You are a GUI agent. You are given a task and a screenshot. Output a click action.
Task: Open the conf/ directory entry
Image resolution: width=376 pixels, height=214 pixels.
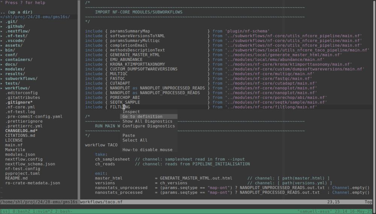tap(11, 55)
